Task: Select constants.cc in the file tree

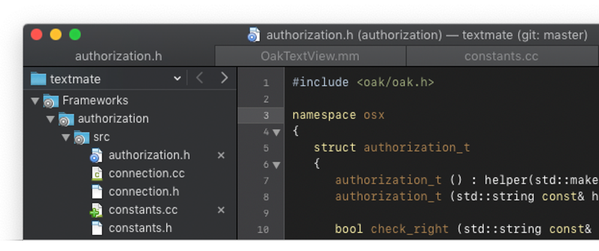Action: pyautogui.click(x=143, y=210)
